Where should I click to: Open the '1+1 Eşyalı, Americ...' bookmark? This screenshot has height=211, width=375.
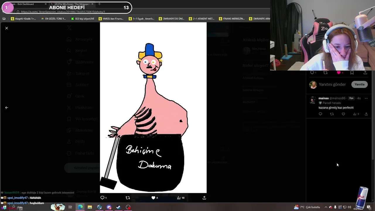pos(142,19)
